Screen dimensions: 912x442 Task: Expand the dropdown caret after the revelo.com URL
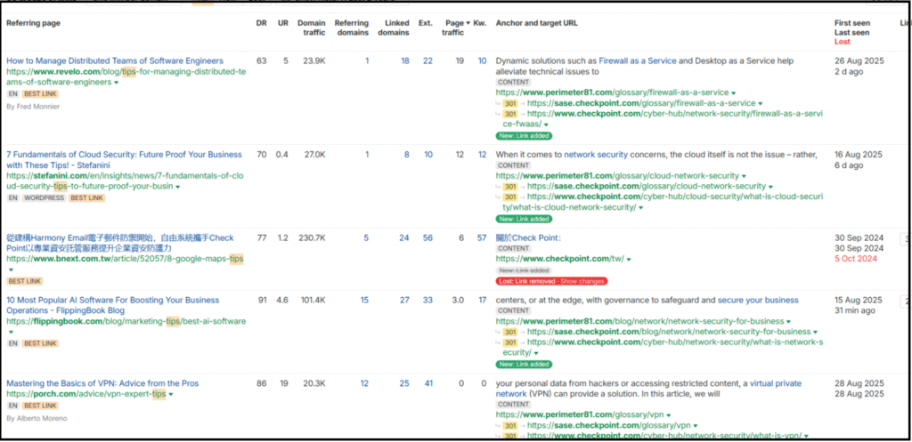tap(116, 83)
